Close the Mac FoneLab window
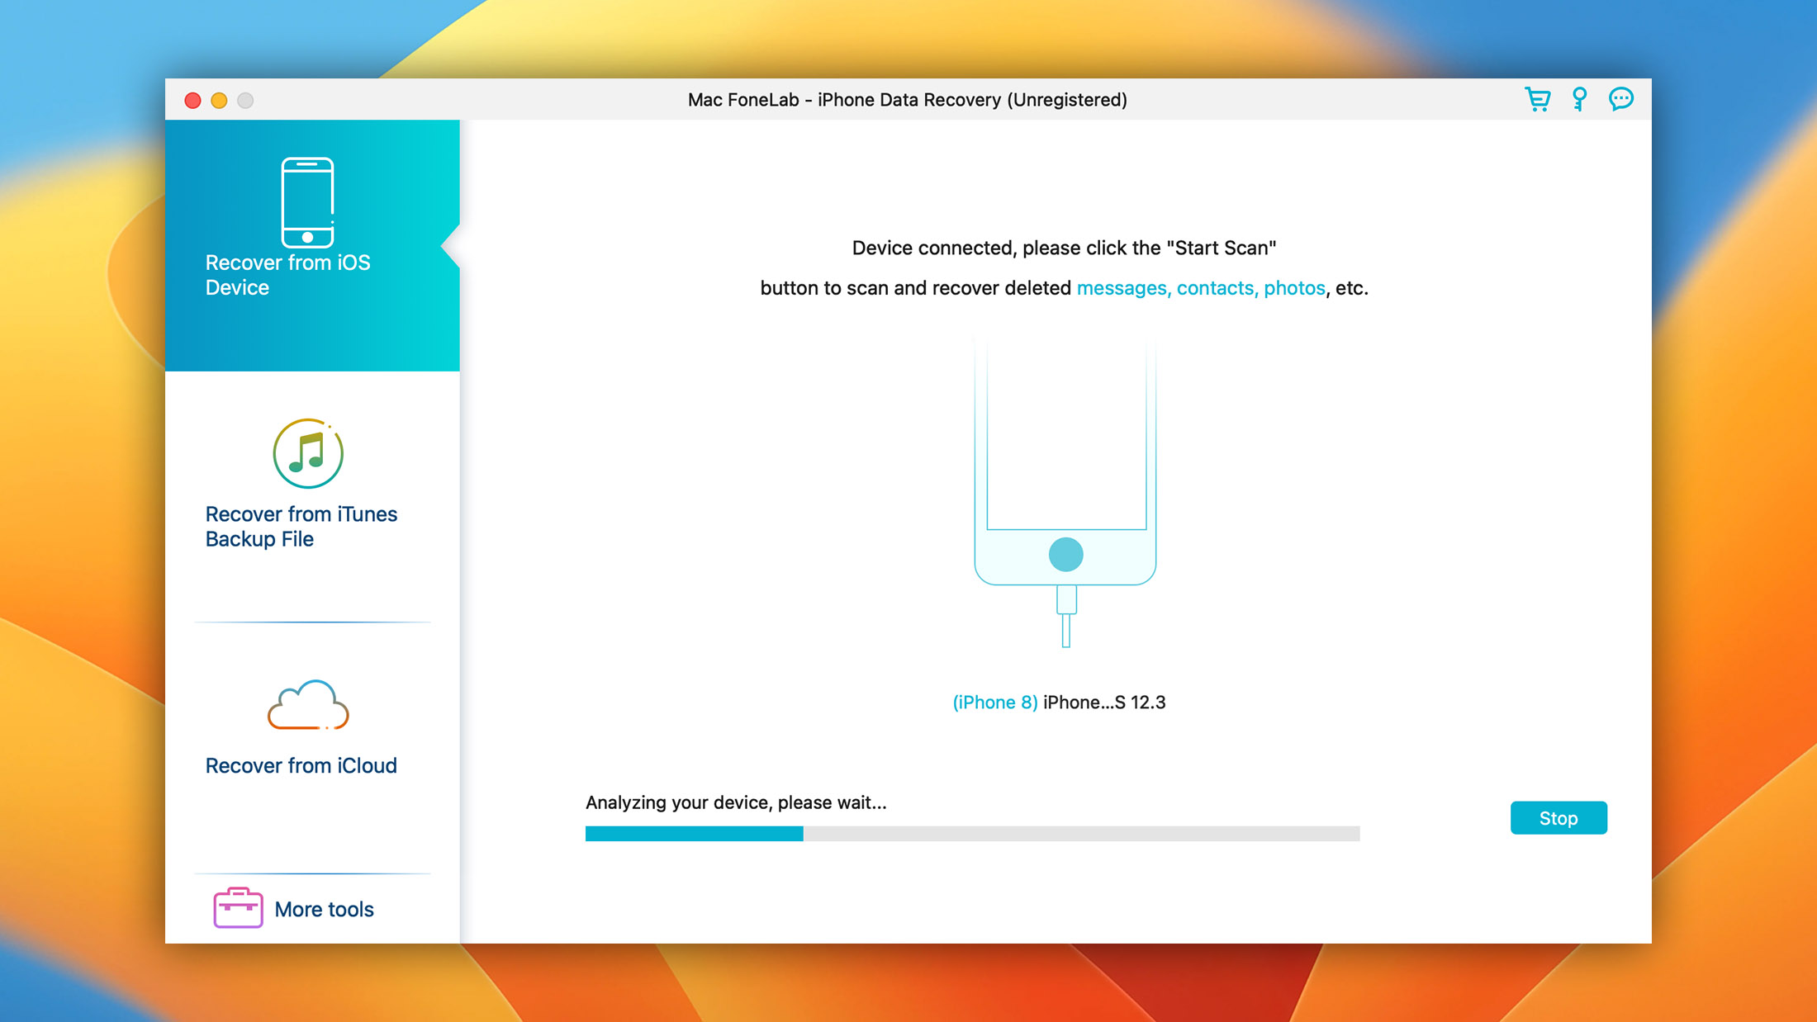The image size is (1817, 1022). [192, 101]
